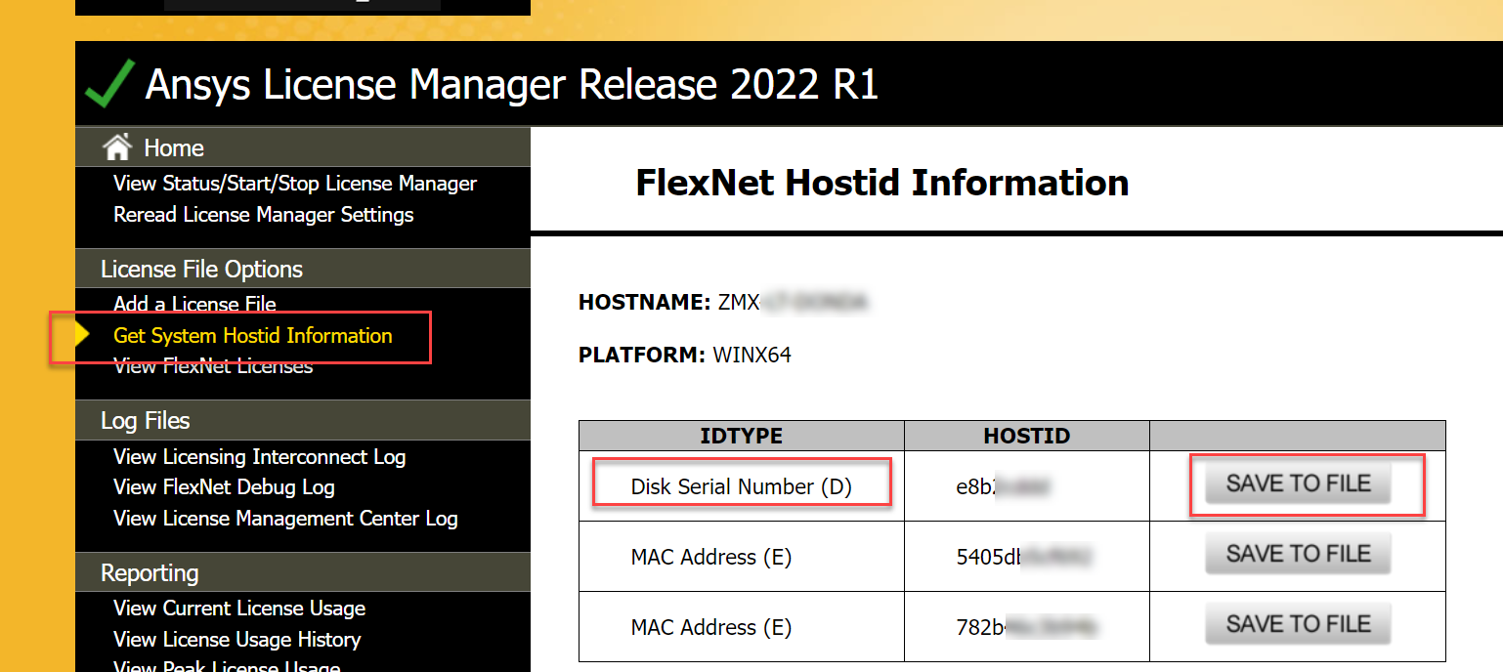The width and height of the screenshot is (1503, 672).
Task: Open View Licensing Interconnect Log
Action: (259, 457)
